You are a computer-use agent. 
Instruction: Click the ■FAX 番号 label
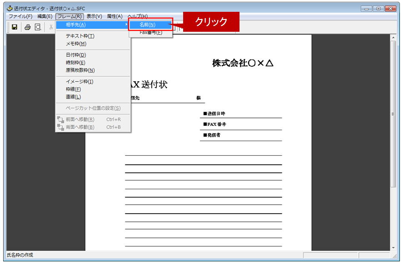tap(214, 124)
